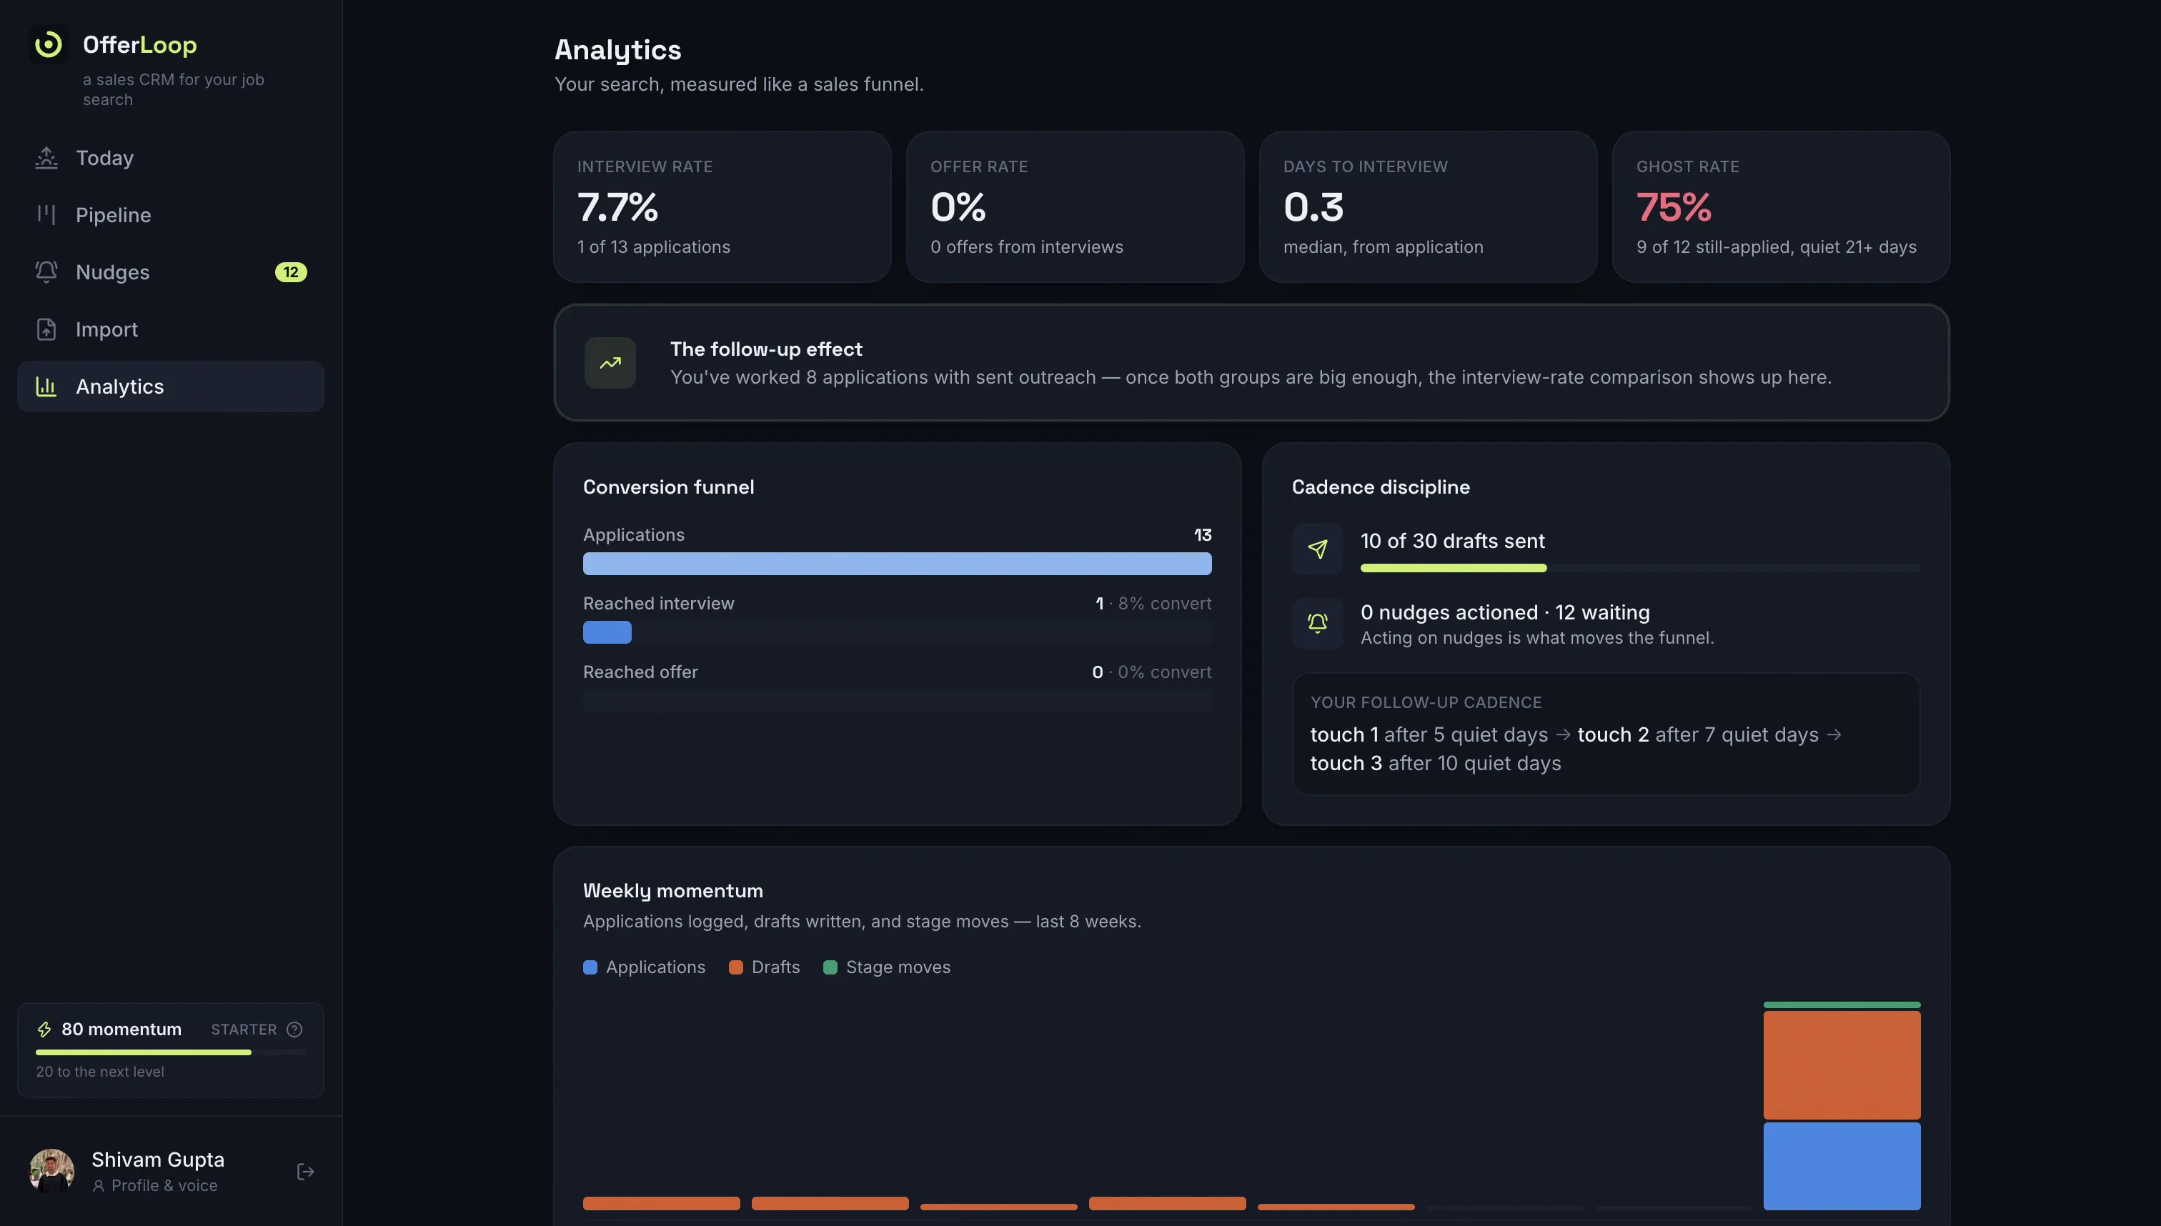Click the Today sunrise icon
Screen dimensions: 2161x1226
(46, 157)
